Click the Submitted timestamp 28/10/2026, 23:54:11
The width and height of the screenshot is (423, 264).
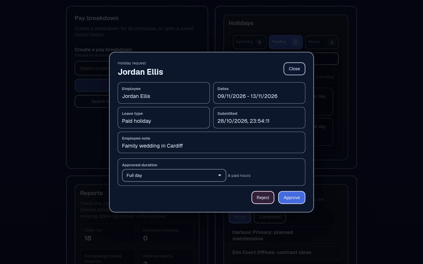coord(243,121)
